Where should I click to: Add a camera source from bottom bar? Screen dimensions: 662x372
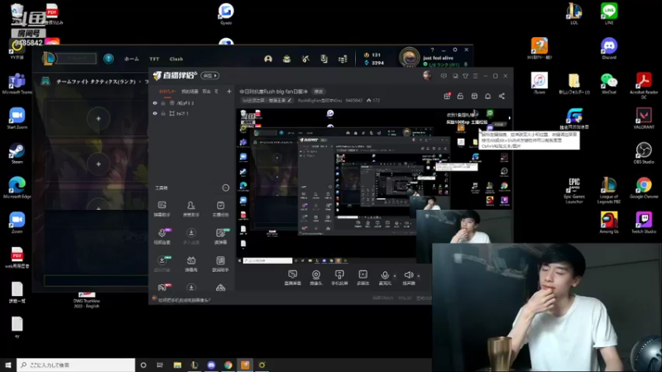click(x=316, y=278)
